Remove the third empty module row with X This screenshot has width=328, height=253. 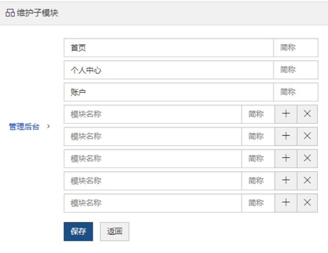click(307, 159)
